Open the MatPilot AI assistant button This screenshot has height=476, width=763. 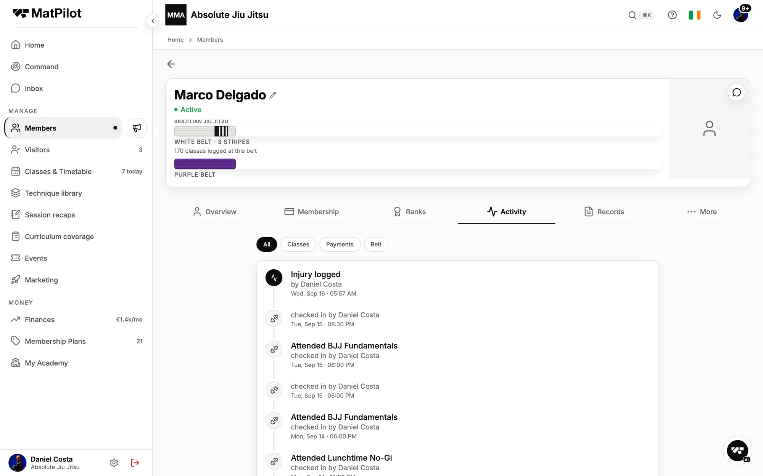tap(737, 450)
